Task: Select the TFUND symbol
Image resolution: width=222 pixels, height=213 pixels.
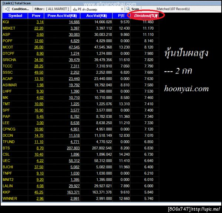Action: 9,142
